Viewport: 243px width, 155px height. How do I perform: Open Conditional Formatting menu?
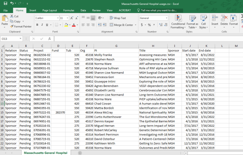(x=178, y=22)
